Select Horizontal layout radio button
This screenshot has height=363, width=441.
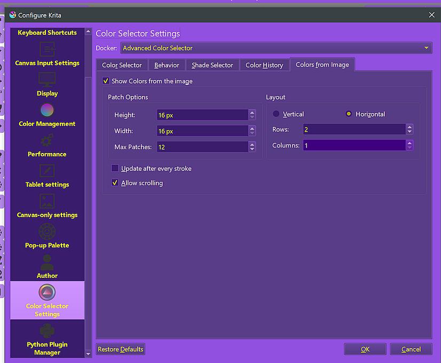coord(349,114)
